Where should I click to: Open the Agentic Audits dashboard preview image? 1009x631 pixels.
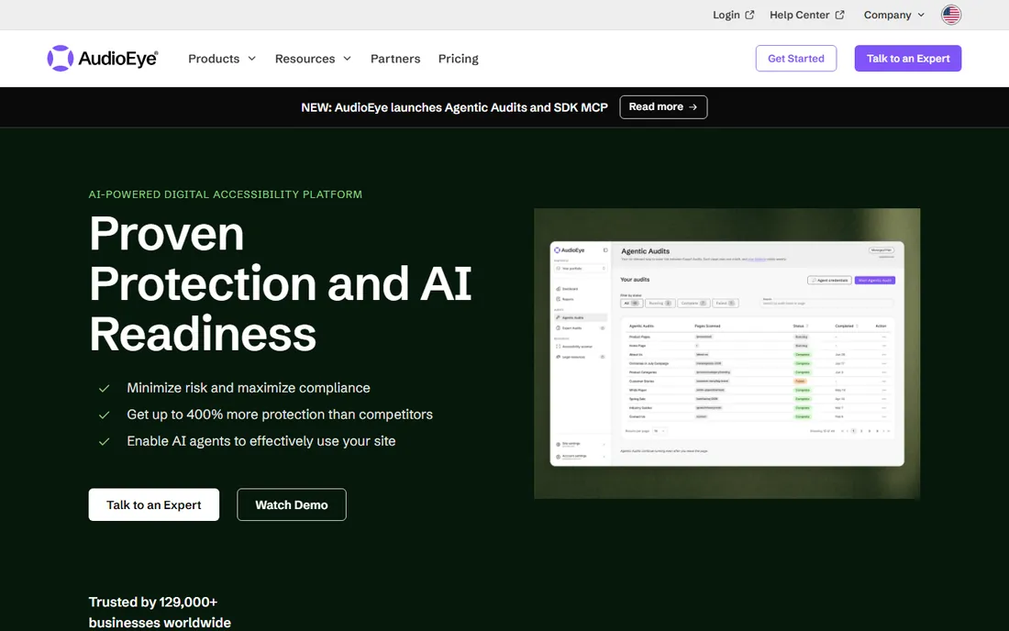727,353
